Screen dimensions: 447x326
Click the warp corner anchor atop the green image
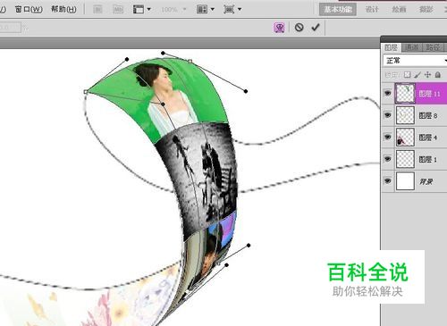190,61
